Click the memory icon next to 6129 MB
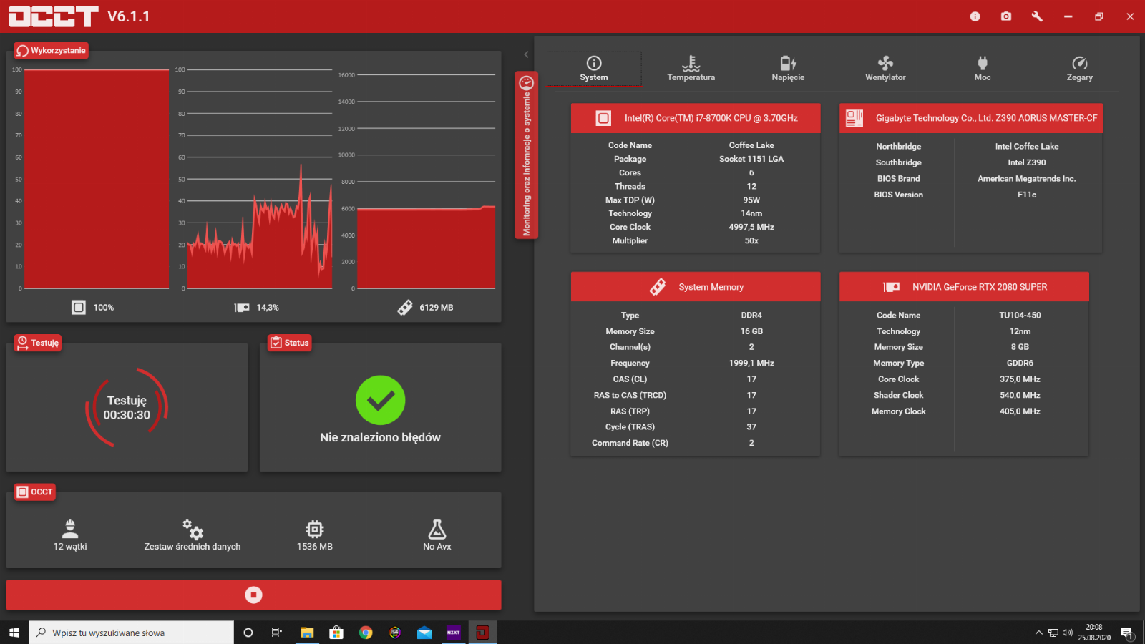 pos(405,307)
